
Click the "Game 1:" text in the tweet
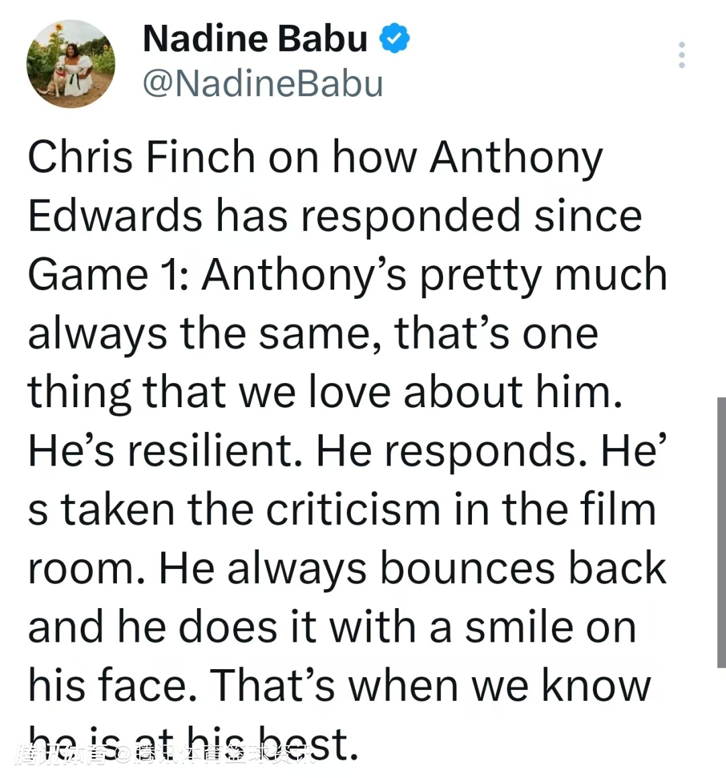pyautogui.click(x=108, y=275)
